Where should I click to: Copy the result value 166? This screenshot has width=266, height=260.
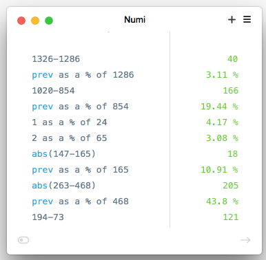point(231,91)
